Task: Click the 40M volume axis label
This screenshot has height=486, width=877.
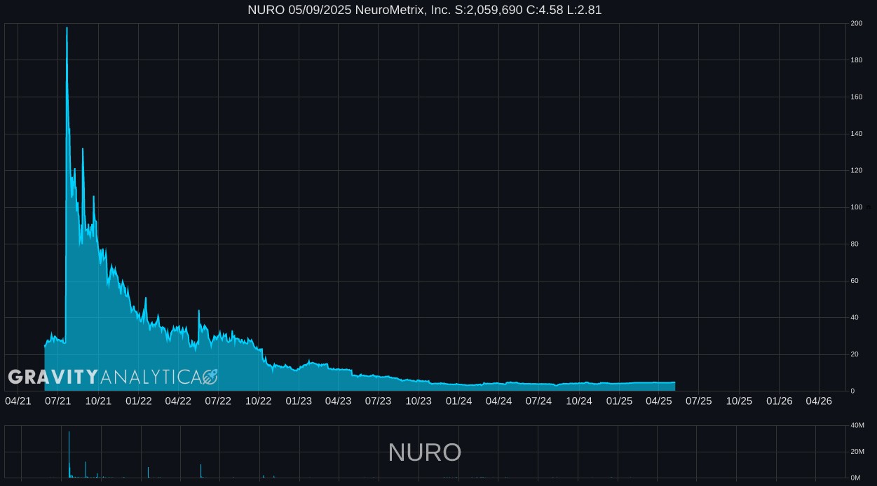Action: click(857, 426)
